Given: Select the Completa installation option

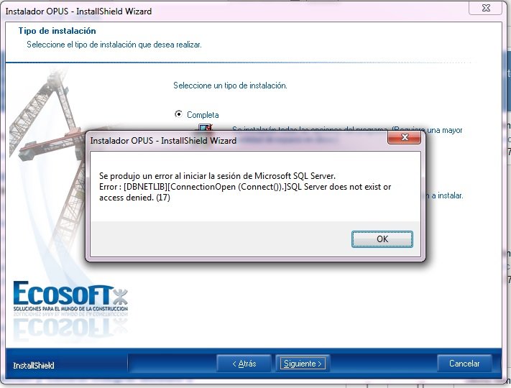Looking at the screenshot, I should point(179,114).
